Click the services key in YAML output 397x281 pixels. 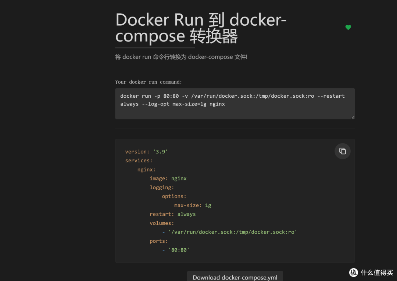coord(139,161)
